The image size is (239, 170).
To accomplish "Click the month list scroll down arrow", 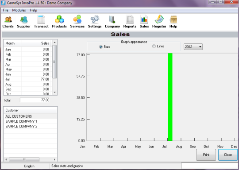I will coord(54,93).
